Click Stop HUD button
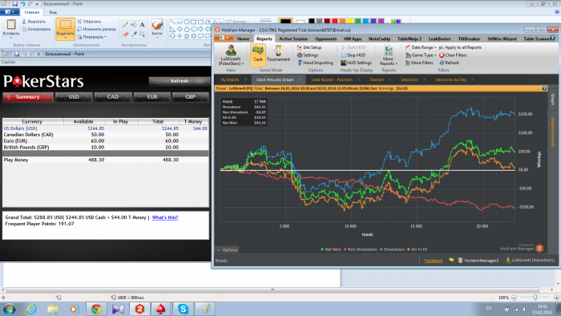 (353, 55)
